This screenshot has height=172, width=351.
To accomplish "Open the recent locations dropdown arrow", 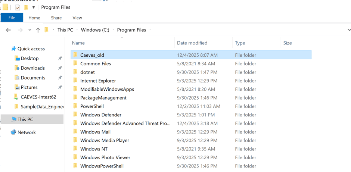I will pyautogui.click(x=29, y=30).
